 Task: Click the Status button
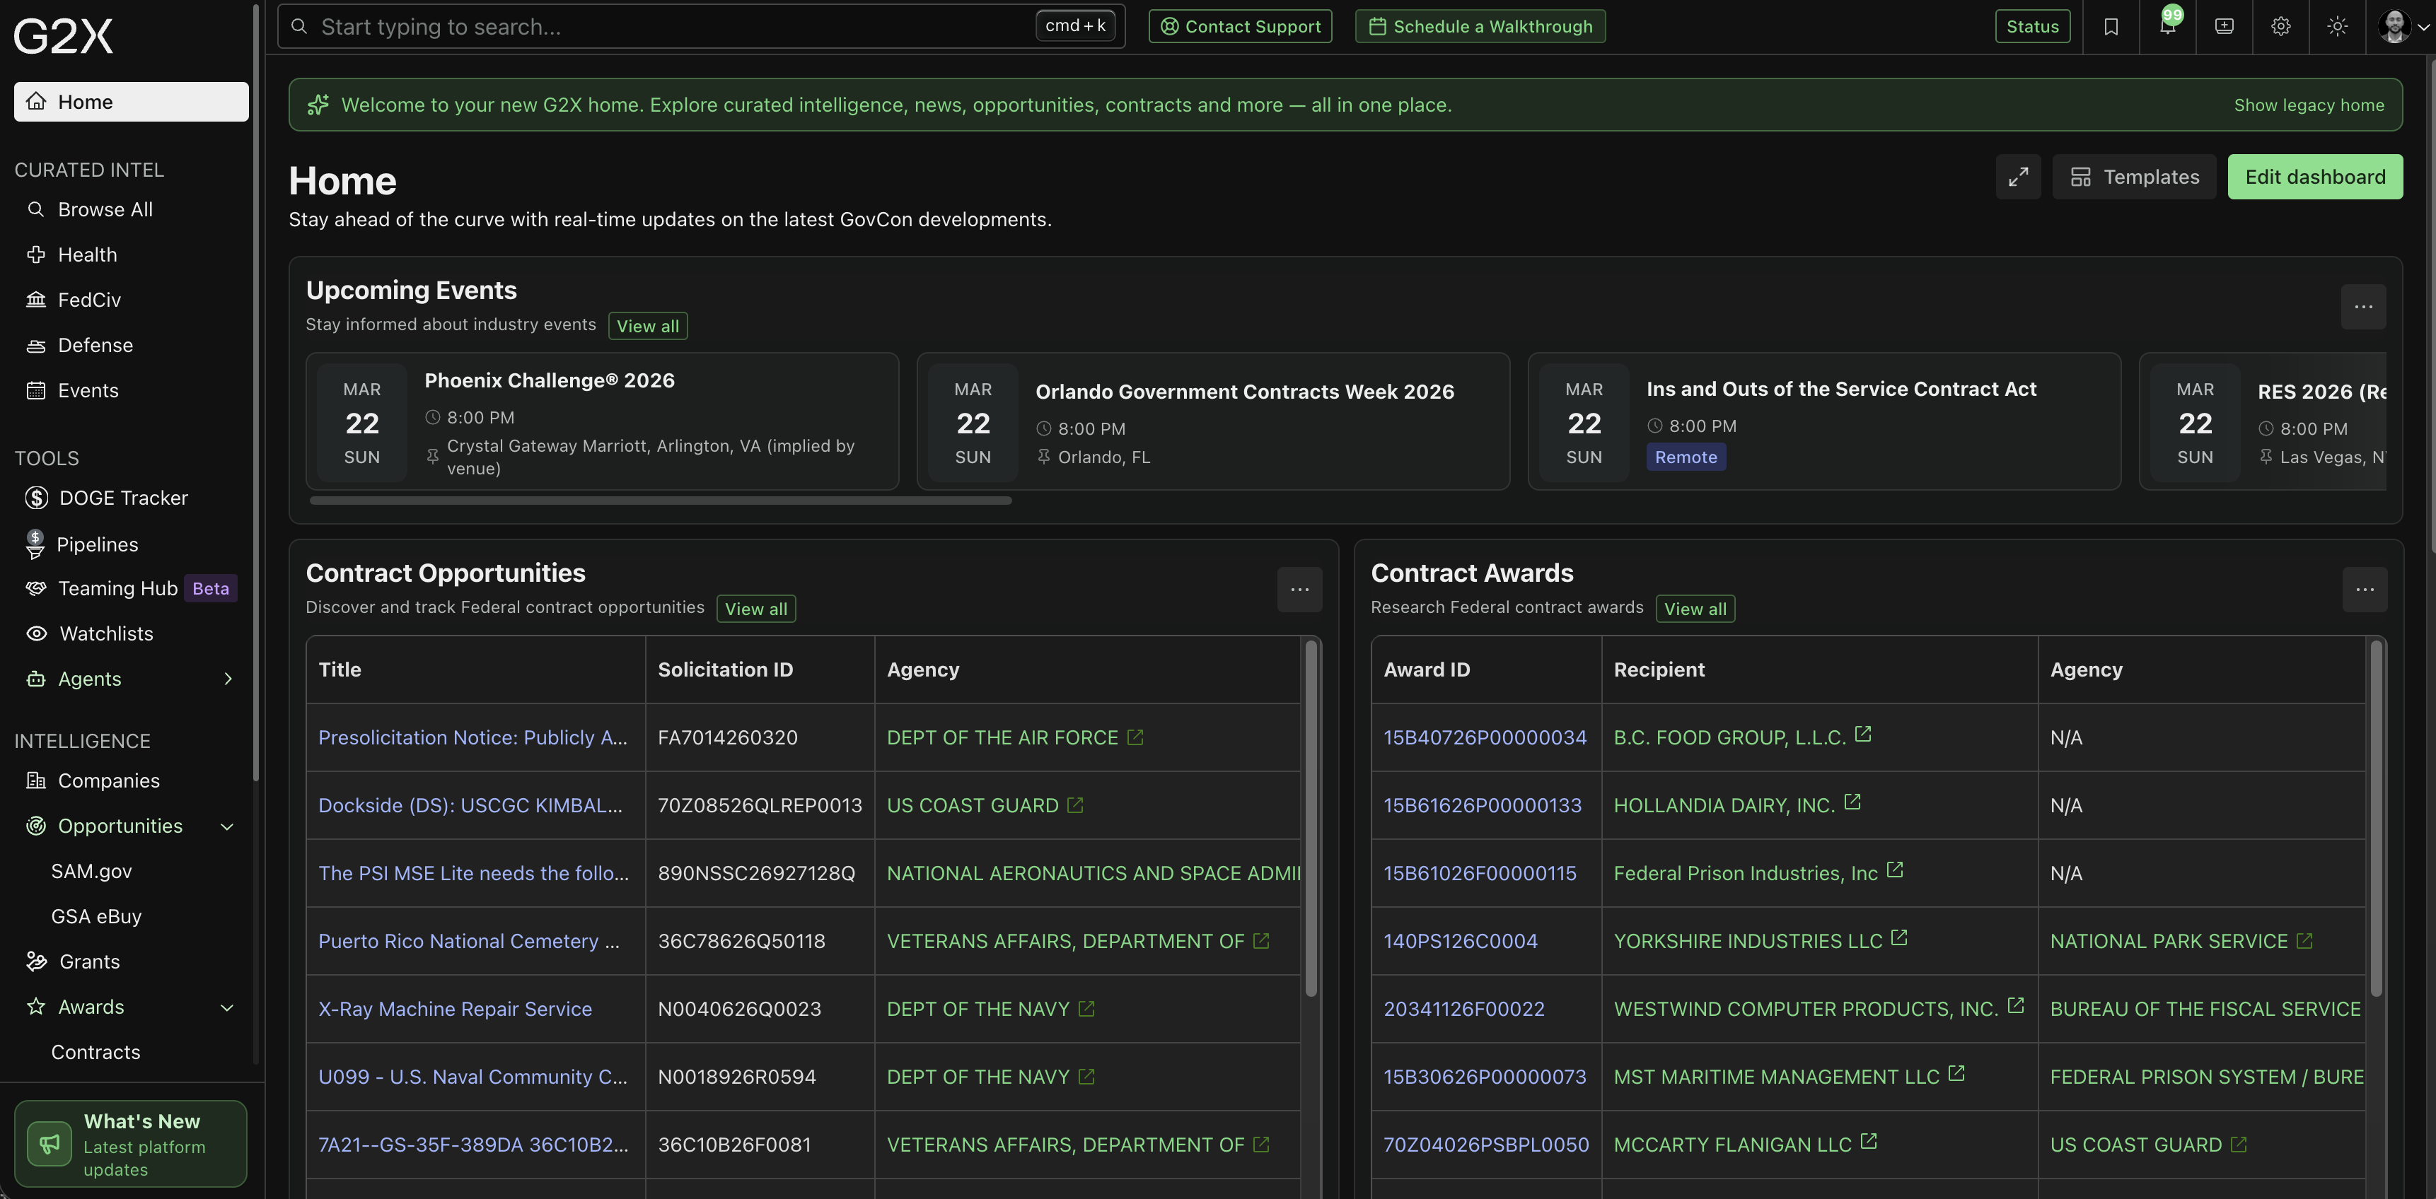2032,26
